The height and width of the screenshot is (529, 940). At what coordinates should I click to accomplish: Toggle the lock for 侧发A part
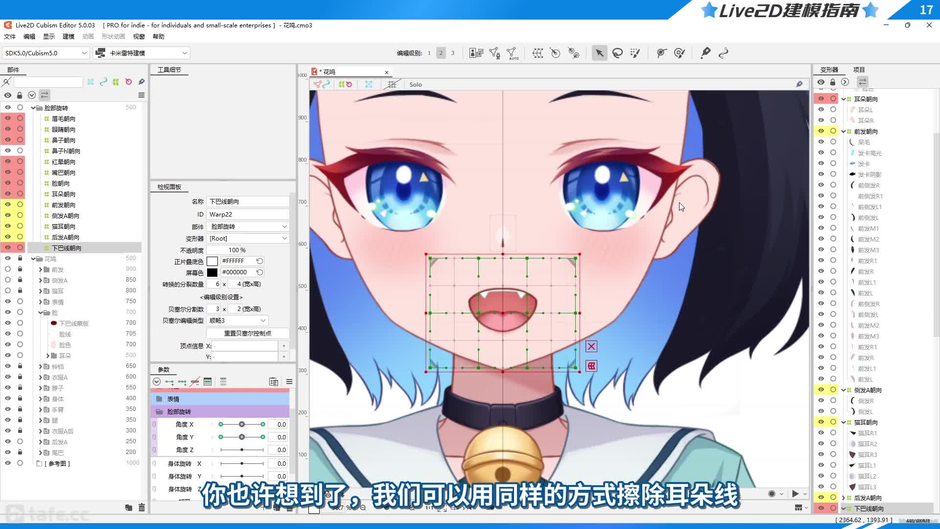click(20, 280)
